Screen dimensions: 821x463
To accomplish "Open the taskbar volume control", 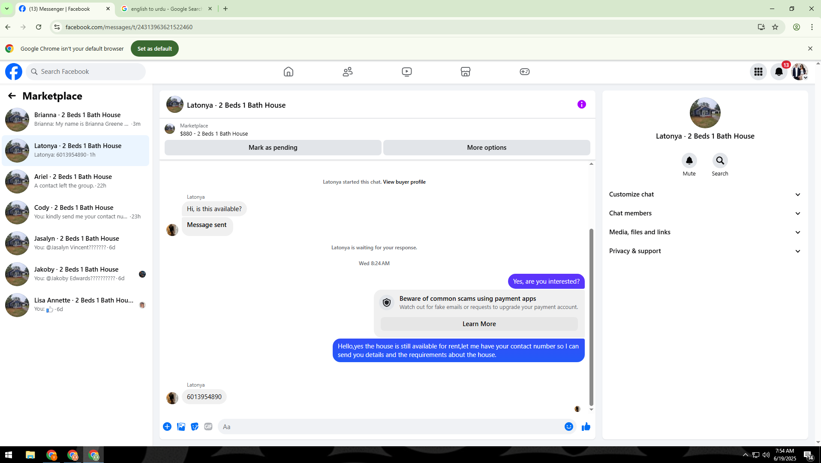I will click(x=766, y=455).
